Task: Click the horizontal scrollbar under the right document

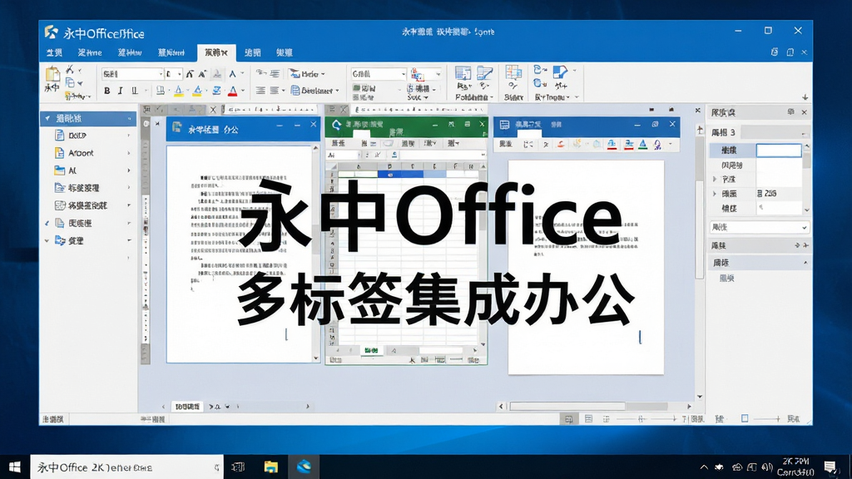Action: pos(594,406)
